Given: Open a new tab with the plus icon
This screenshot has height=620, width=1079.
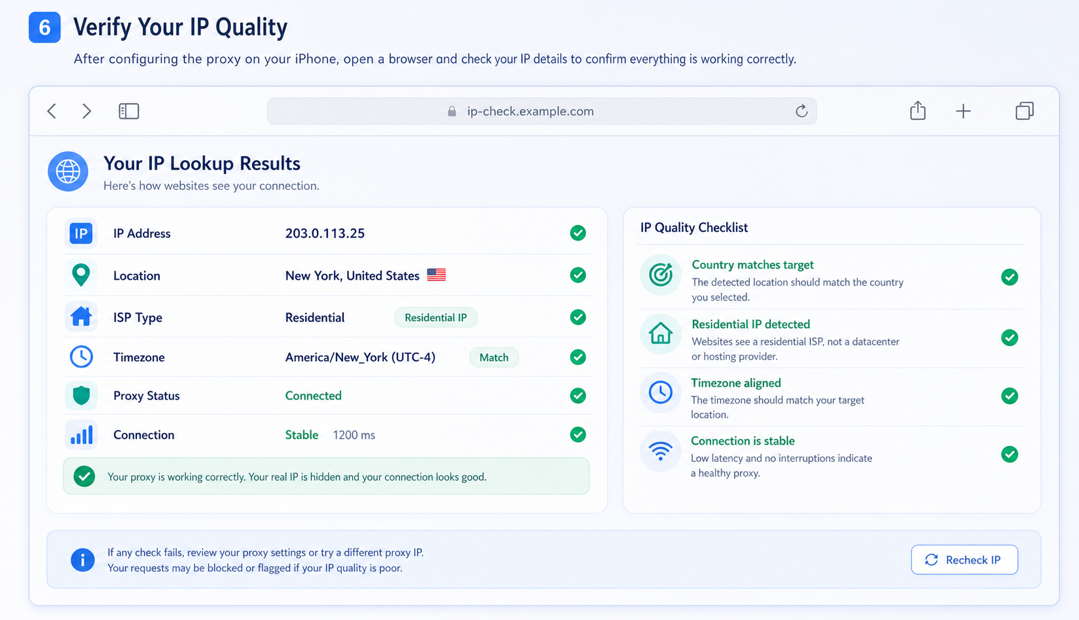Looking at the screenshot, I should click(x=963, y=111).
